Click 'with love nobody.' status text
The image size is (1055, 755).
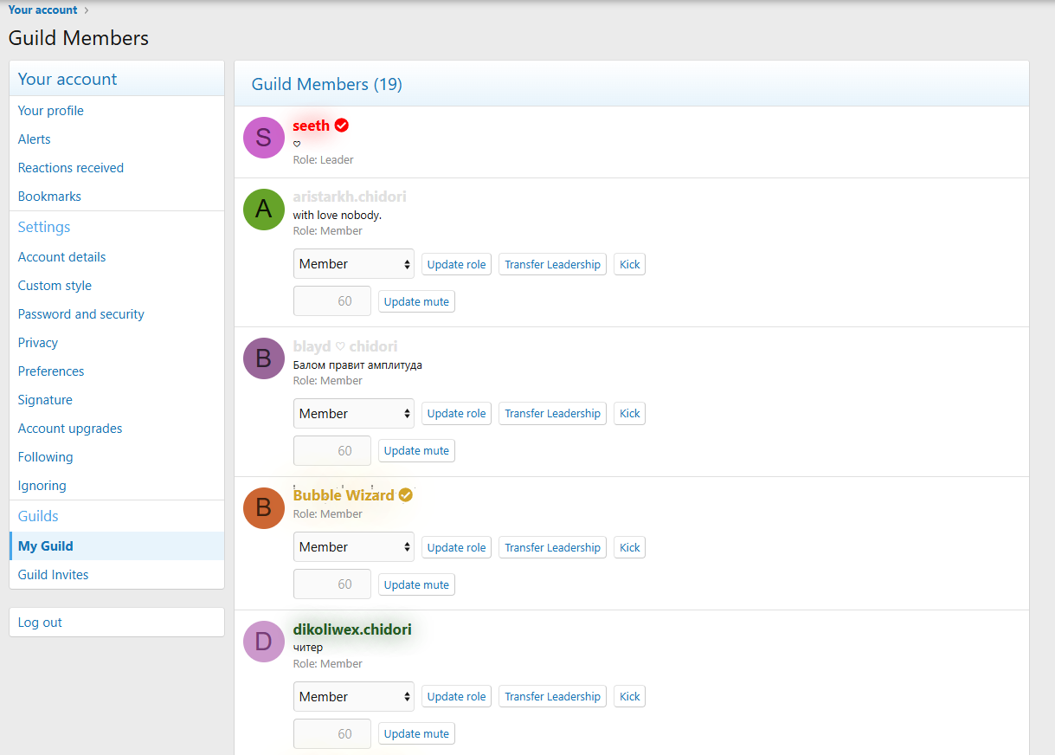tap(338, 215)
